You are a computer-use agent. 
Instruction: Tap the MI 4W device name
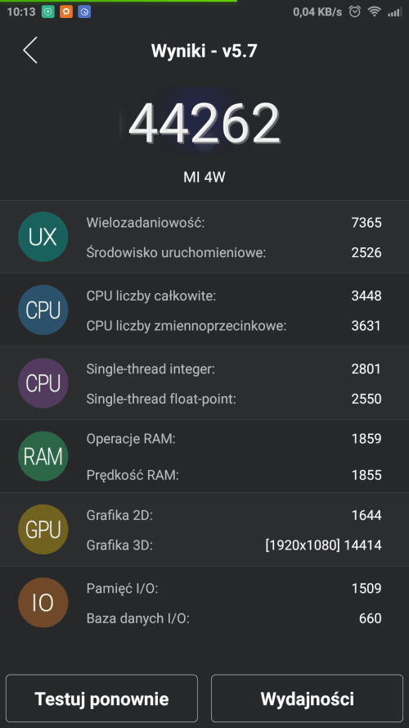(204, 178)
